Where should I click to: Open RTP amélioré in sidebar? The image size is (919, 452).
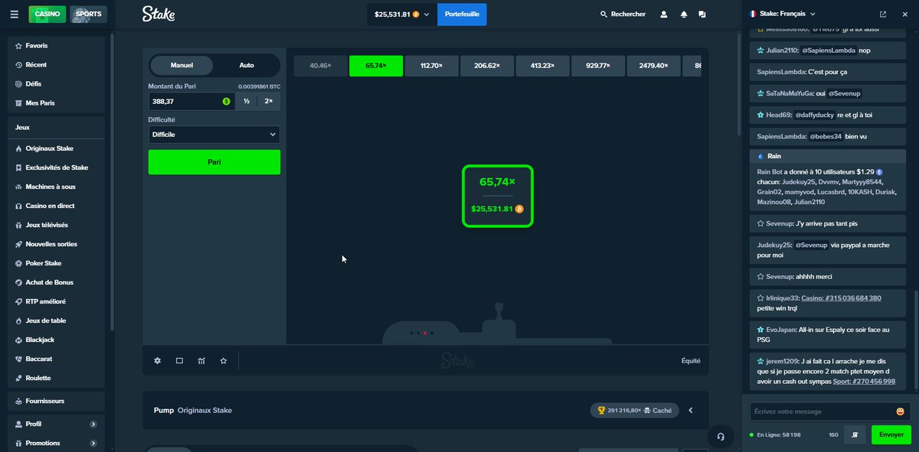pos(56,301)
